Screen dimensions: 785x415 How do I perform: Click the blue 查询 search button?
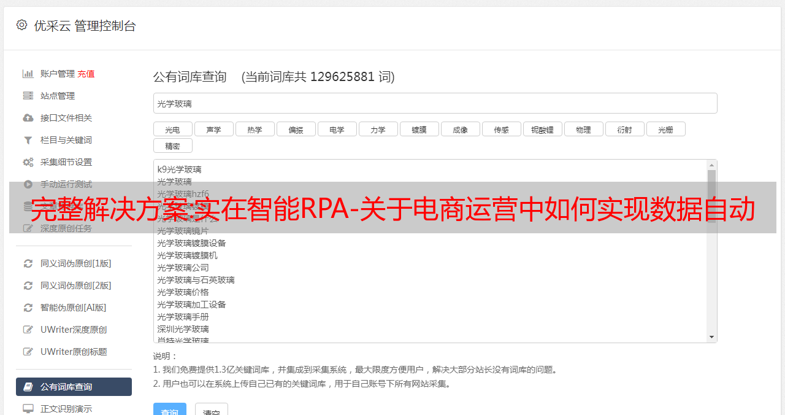pos(170,409)
